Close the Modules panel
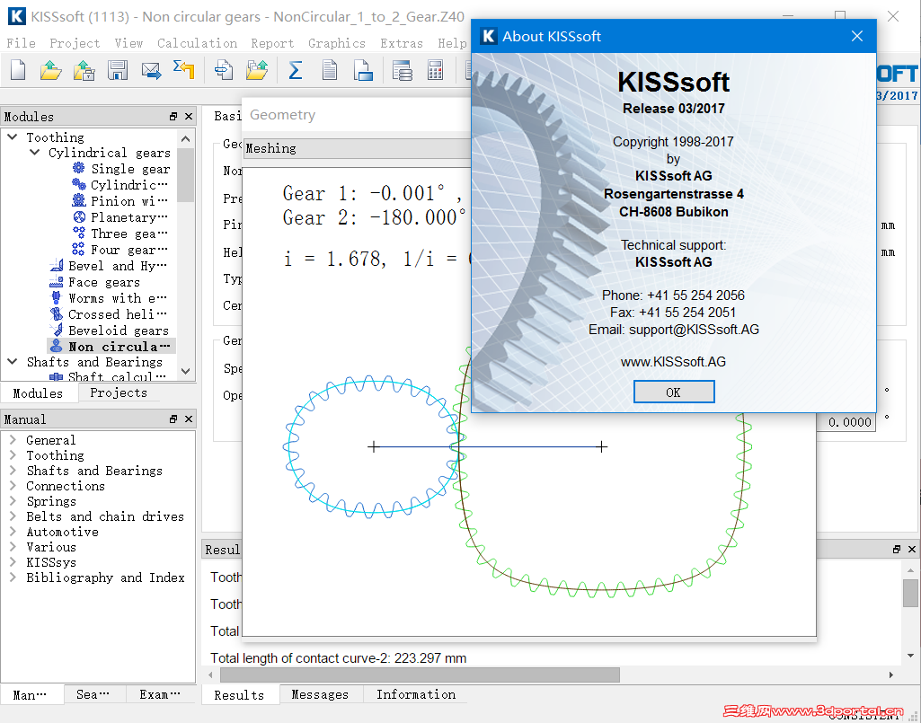Screen dimensions: 921x723 [189, 116]
